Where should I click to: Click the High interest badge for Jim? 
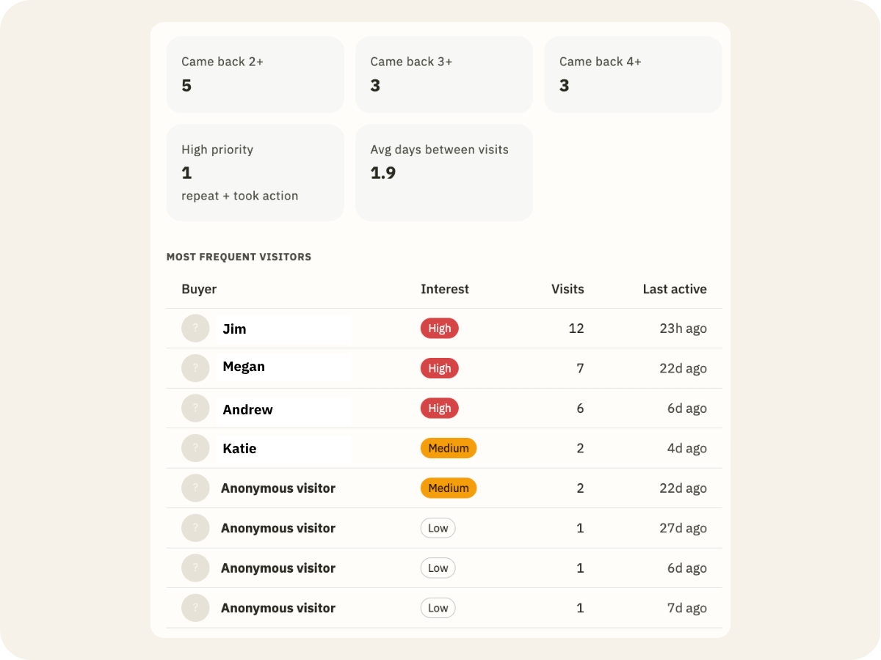pos(440,329)
